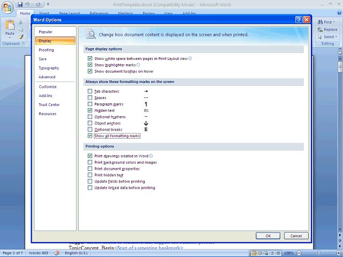Switch to Print Layout view in status bar
The width and height of the screenshot is (343, 257).
pos(253,253)
